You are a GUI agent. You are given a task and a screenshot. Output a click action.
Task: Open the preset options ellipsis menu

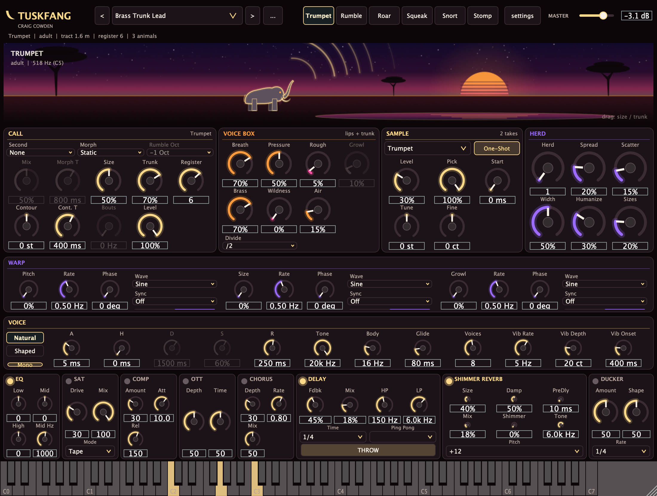(x=273, y=16)
